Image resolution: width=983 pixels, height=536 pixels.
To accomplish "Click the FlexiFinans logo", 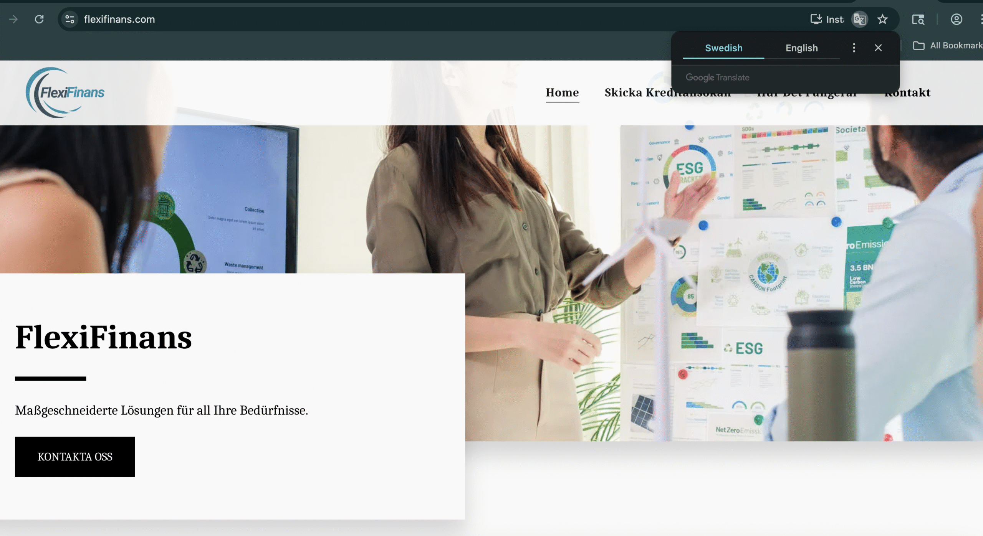I will pyautogui.click(x=65, y=92).
